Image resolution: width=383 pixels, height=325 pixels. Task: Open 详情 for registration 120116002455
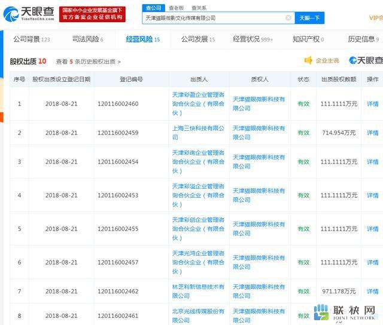pyautogui.click(x=372, y=229)
